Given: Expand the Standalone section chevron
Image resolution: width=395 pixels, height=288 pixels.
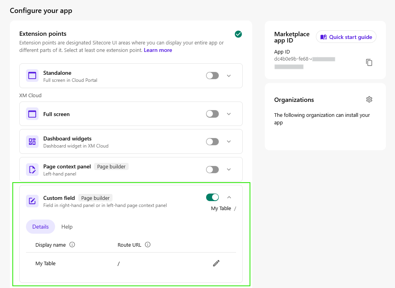Looking at the screenshot, I should coord(229,76).
